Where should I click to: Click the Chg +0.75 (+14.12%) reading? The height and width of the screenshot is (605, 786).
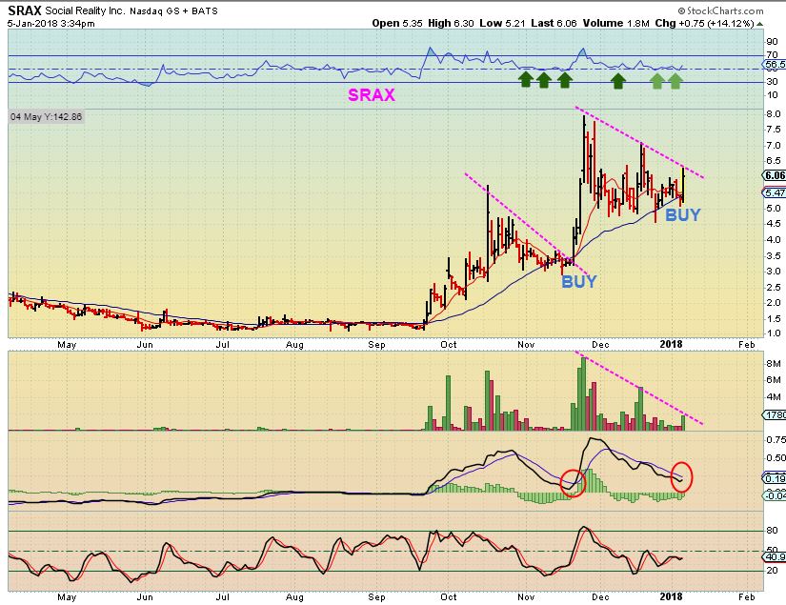click(x=704, y=23)
